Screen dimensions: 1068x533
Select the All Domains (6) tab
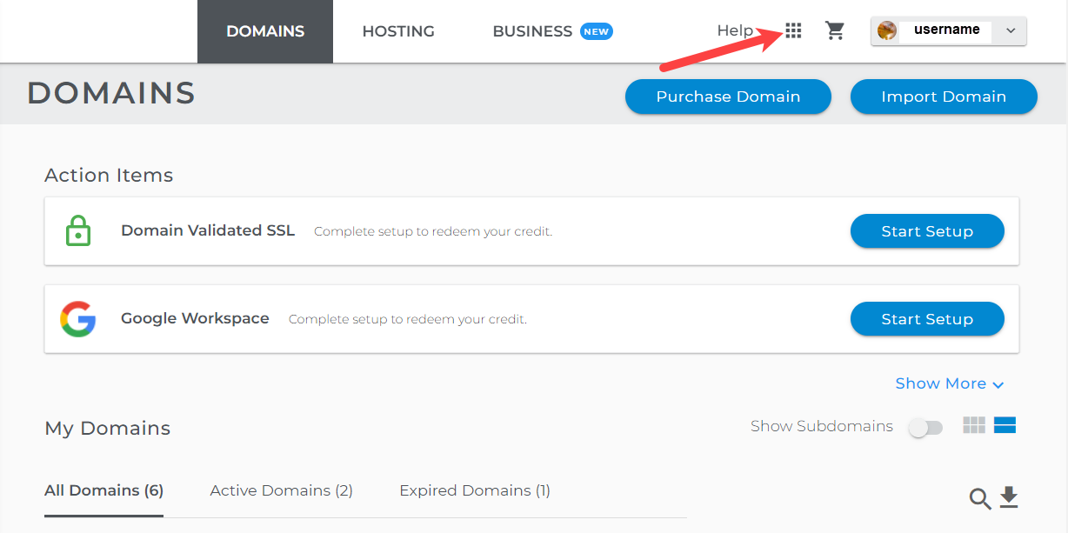click(x=103, y=490)
